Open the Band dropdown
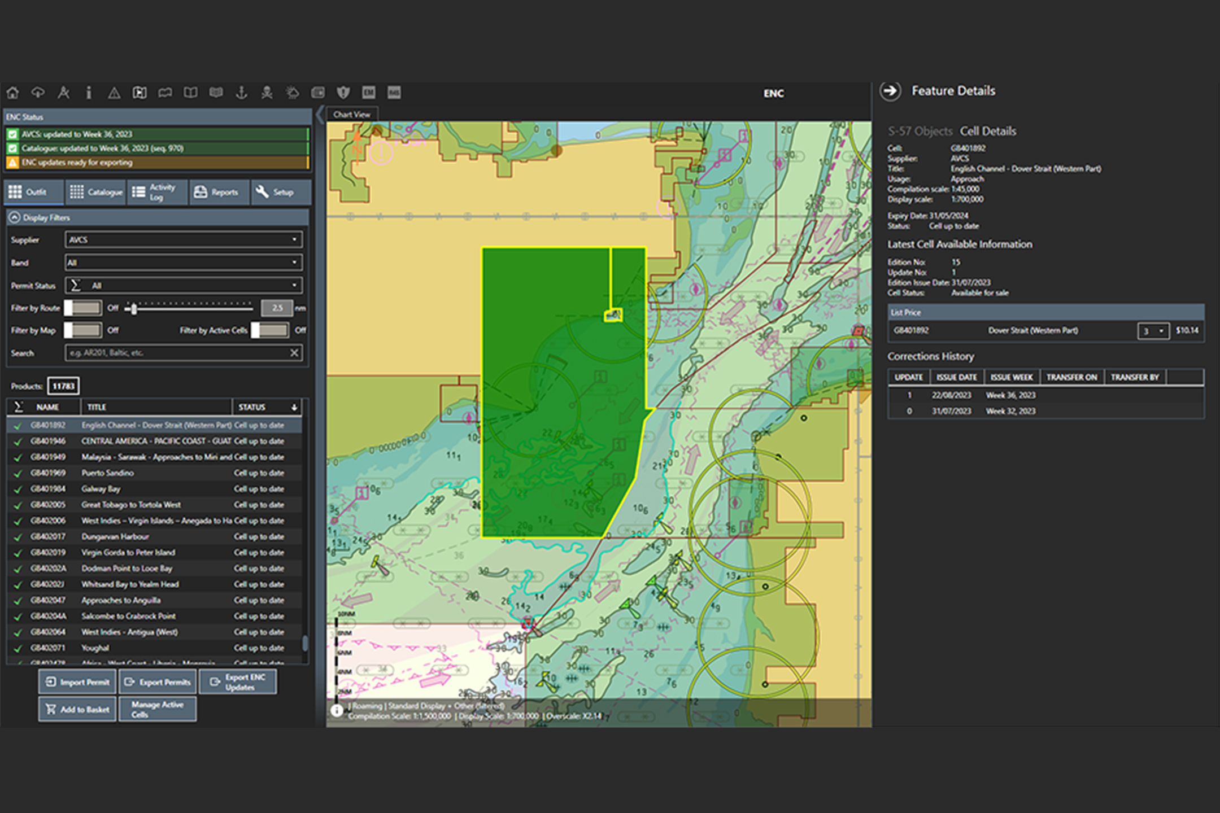The height and width of the screenshot is (813, 1220). (184, 263)
